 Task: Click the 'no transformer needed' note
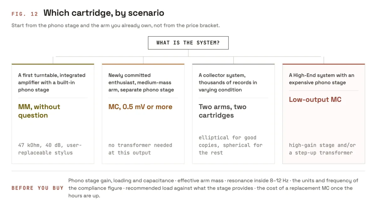pos(140,149)
